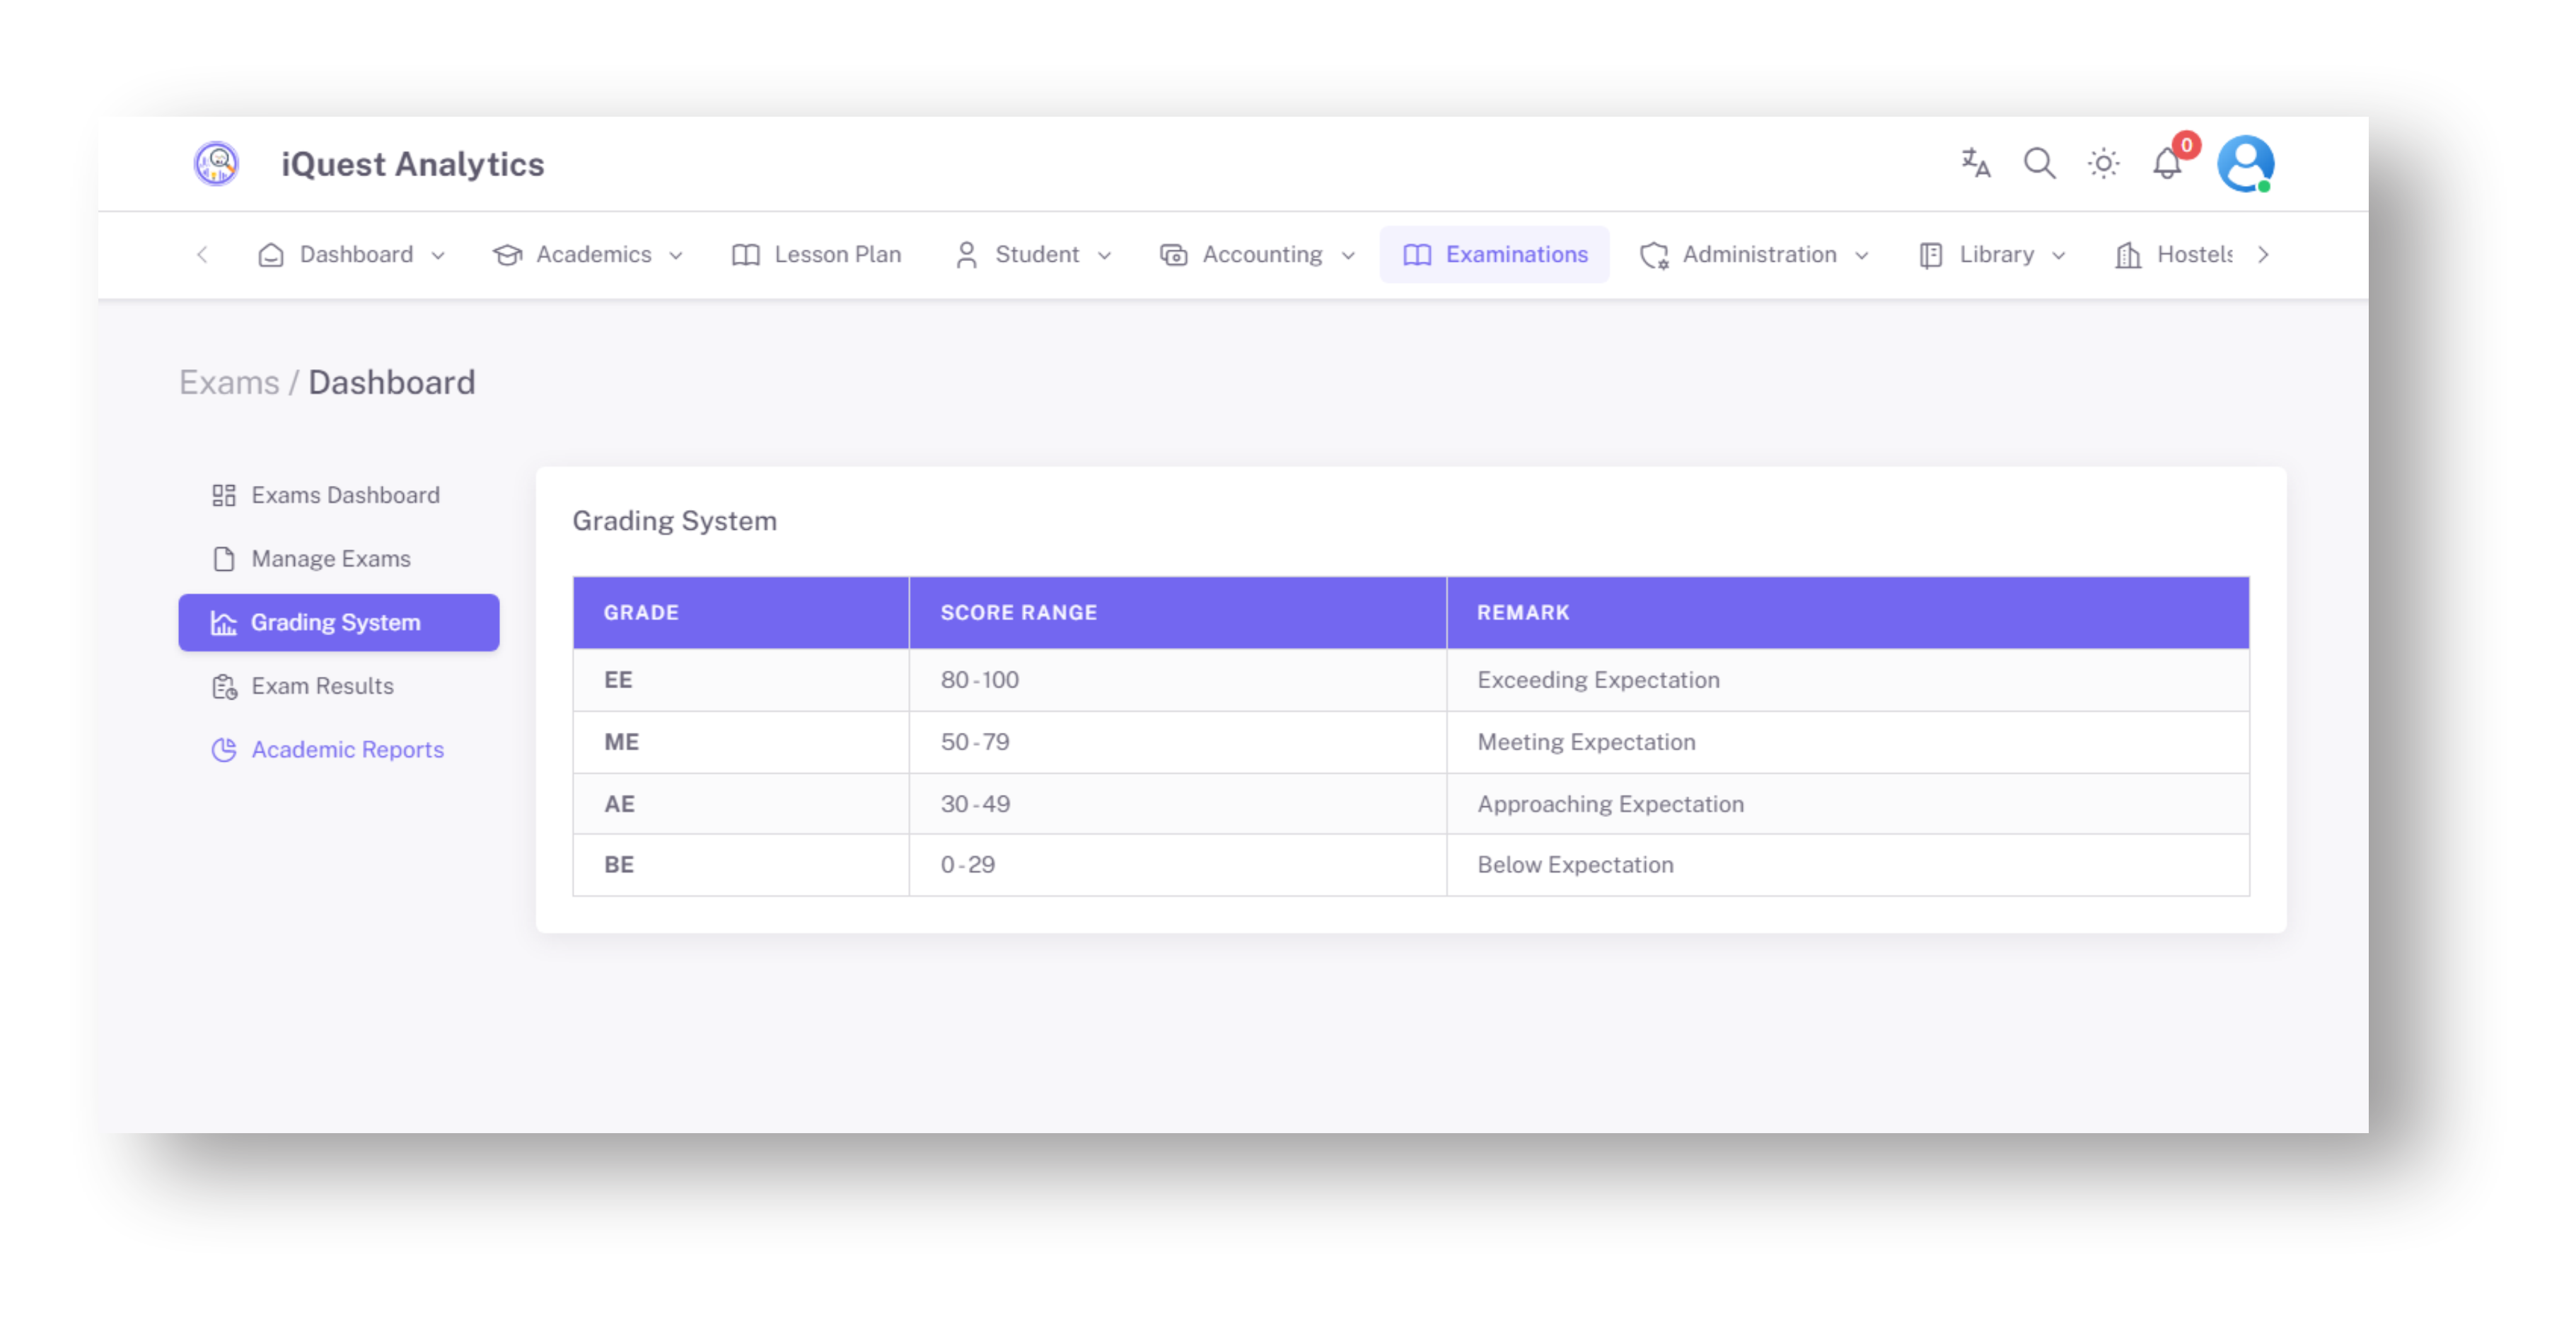The height and width of the screenshot is (1322, 2576).
Task: Select the Examinations menu tab
Action: [x=1494, y=255]
